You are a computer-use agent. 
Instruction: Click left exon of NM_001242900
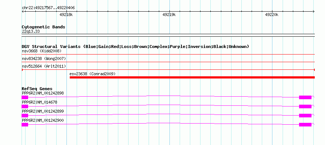tap(25, 125)
